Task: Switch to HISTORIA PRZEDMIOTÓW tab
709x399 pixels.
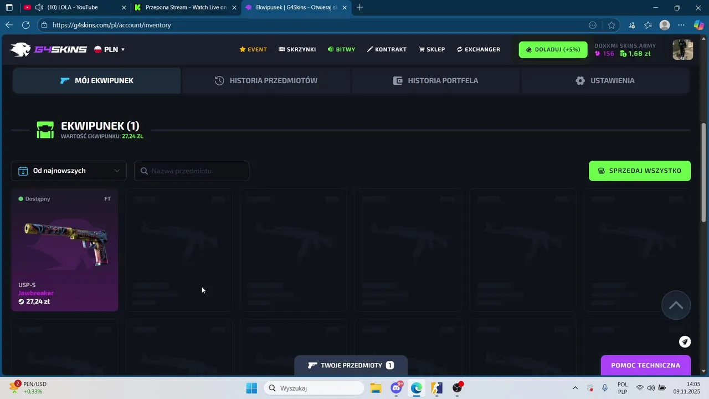Action: pos(266,80)
